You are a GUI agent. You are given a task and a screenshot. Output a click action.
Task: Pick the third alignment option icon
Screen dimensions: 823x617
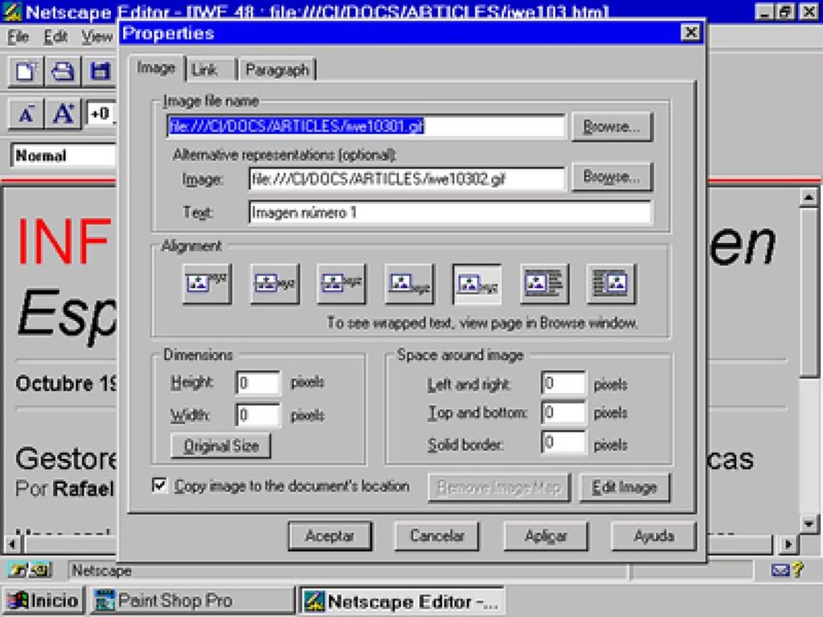point(341,284)
